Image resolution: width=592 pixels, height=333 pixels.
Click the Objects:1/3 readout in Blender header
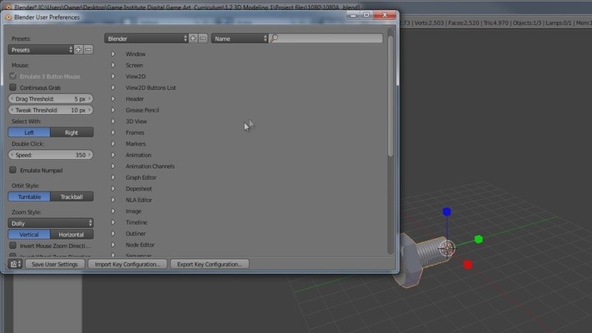click(x=527, y=23)
